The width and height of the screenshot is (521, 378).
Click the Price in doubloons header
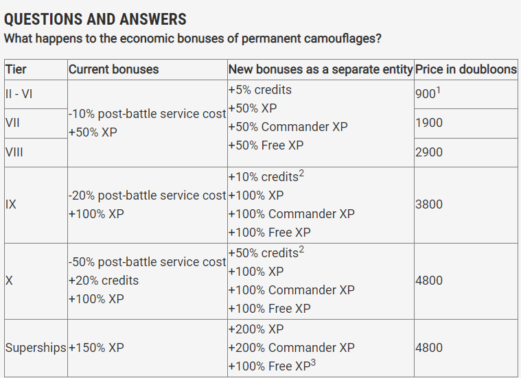466,69
